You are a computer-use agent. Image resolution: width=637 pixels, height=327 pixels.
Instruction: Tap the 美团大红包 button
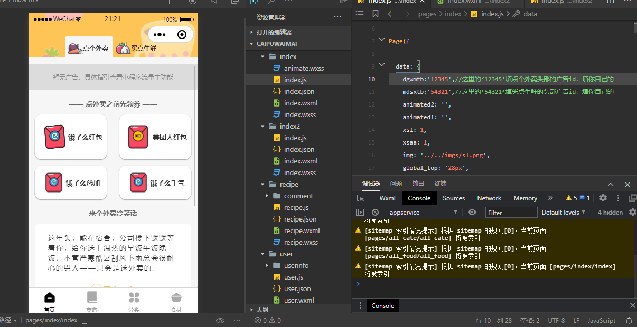(x=155, y=137)
